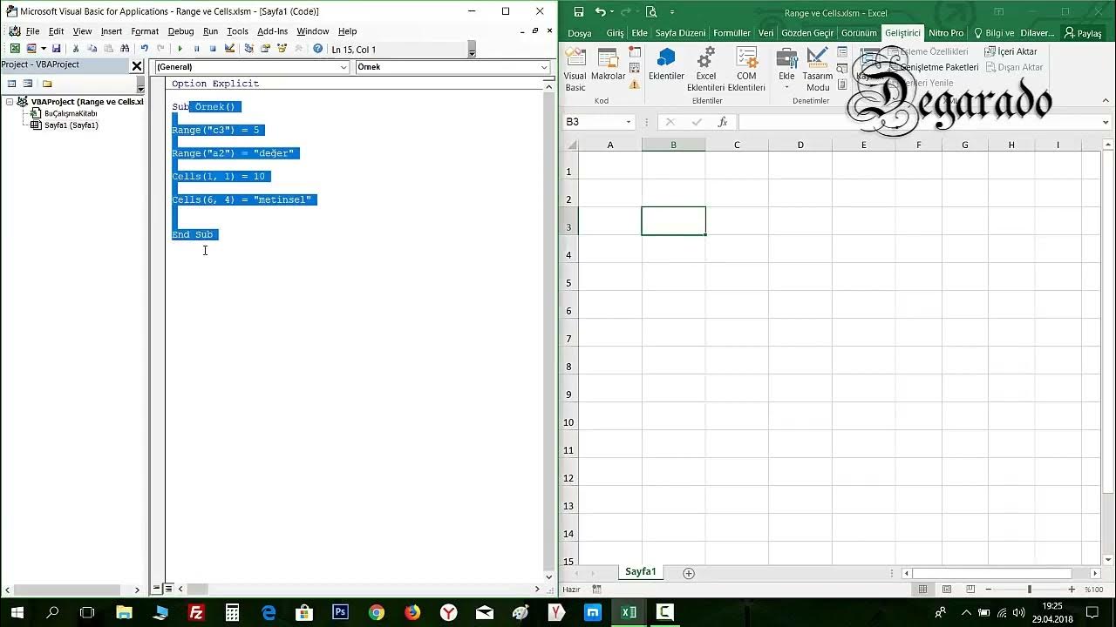This screenshot has height=627, width=1116.
Task: Click View Microsoft Excel icon in VBA toolbar
Action: (x=15, y=49)
